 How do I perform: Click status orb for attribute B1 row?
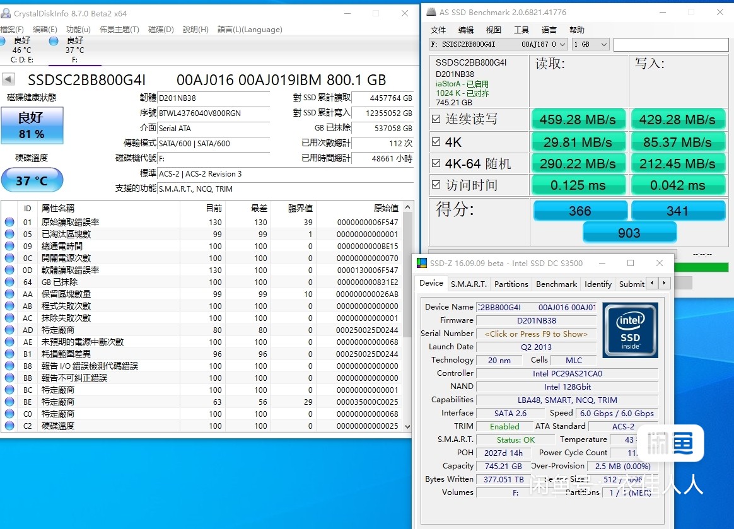(x=9, y=354)
